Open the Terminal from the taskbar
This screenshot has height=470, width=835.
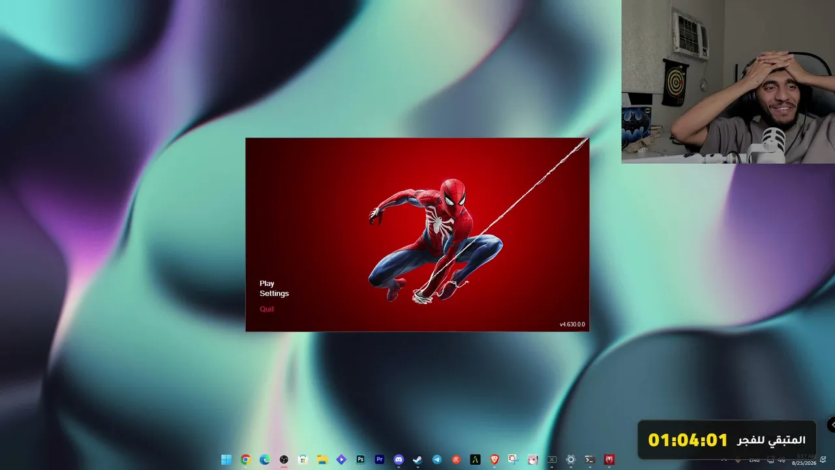[590, 460]
